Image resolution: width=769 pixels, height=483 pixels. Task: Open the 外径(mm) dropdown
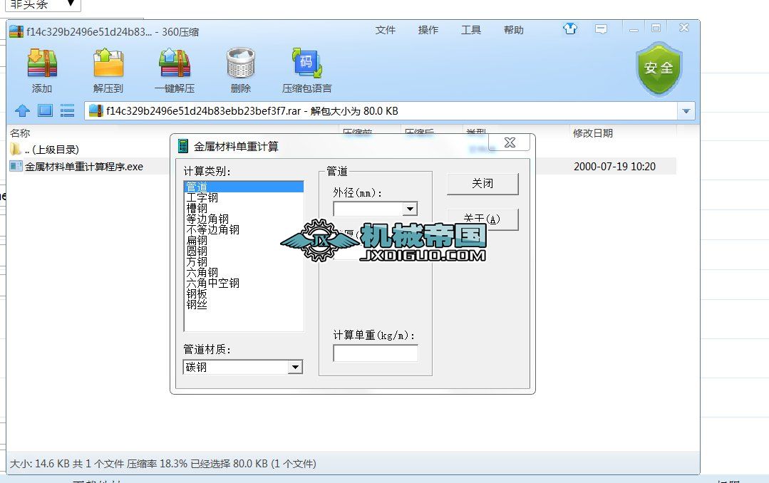pos(410,209)
